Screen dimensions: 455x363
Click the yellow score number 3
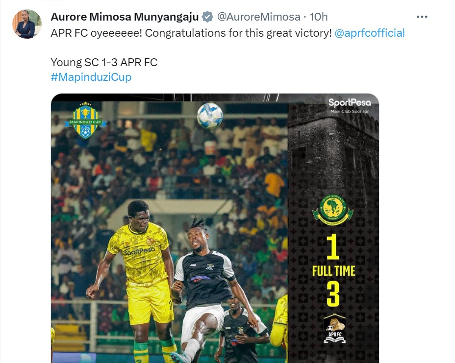333,294
